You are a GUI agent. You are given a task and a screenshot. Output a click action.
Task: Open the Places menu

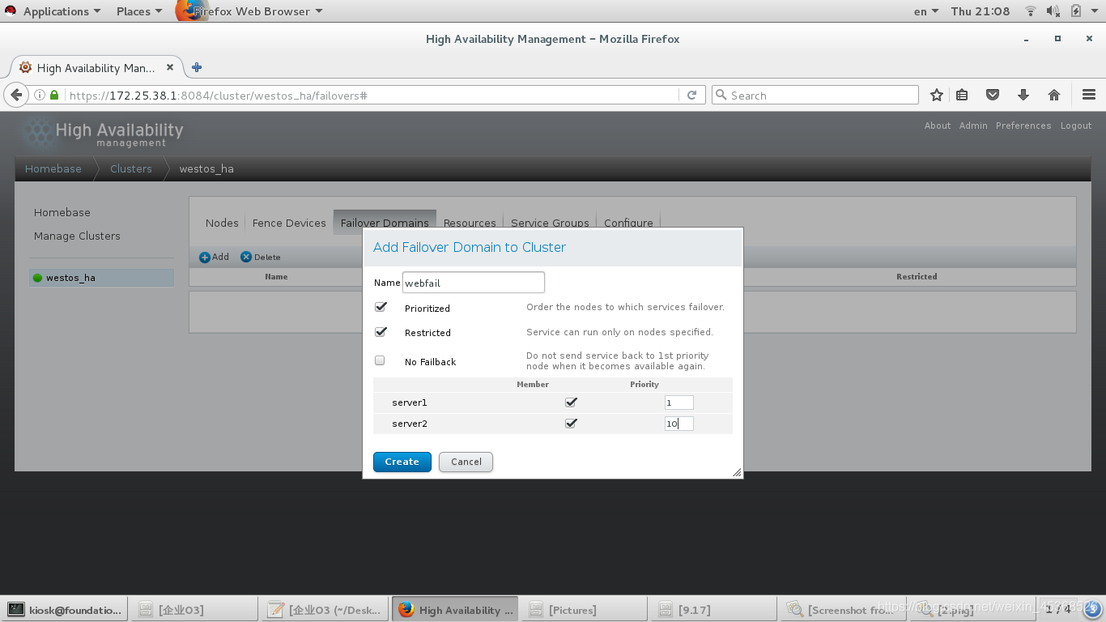(x=139, y=11)
